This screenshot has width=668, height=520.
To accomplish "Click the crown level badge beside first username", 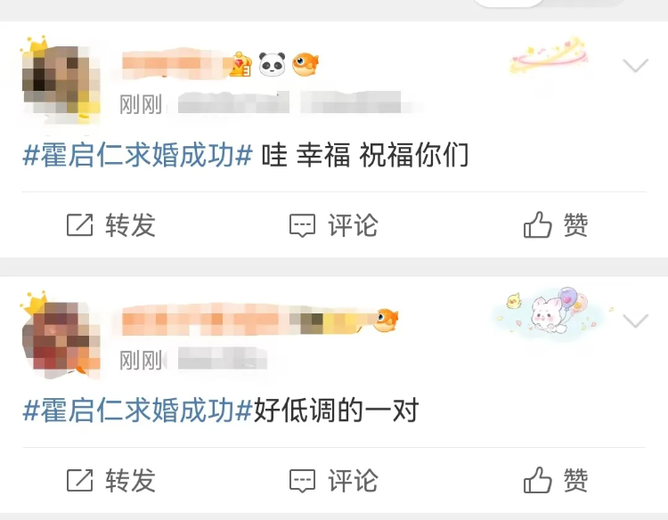I will click(240, 64).
